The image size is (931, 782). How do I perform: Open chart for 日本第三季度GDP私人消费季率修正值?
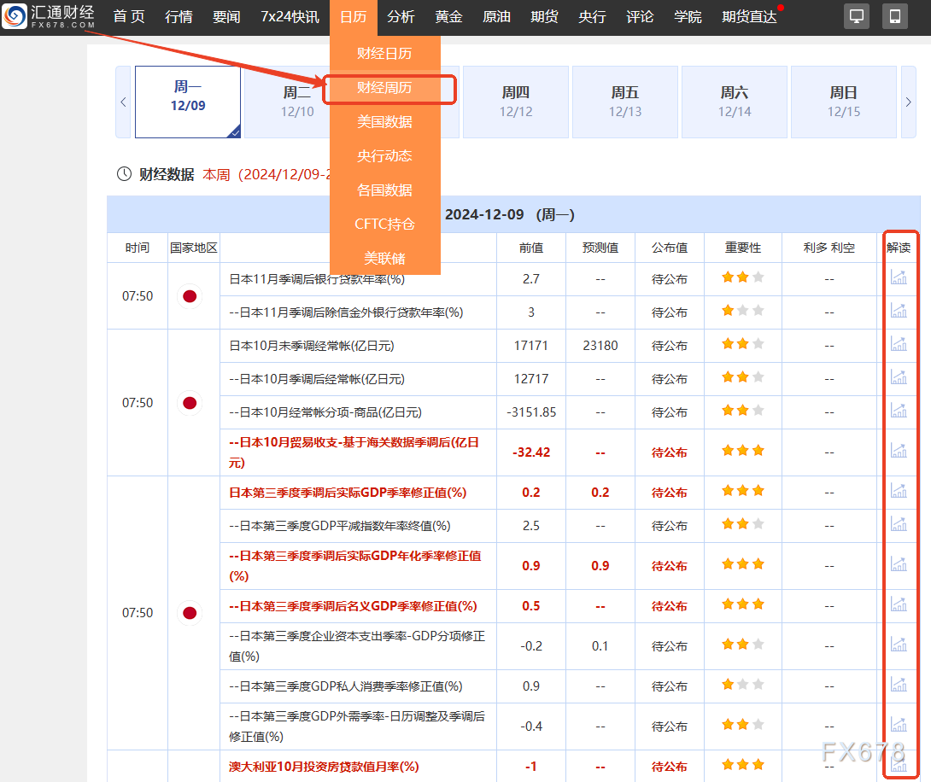[899, 686]
